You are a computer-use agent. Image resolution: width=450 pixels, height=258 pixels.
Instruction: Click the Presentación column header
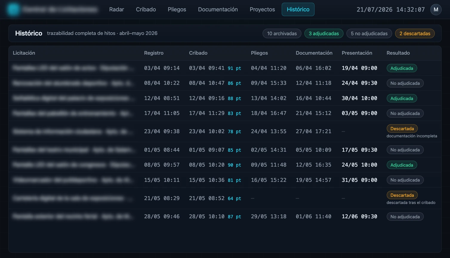(357, 53)
